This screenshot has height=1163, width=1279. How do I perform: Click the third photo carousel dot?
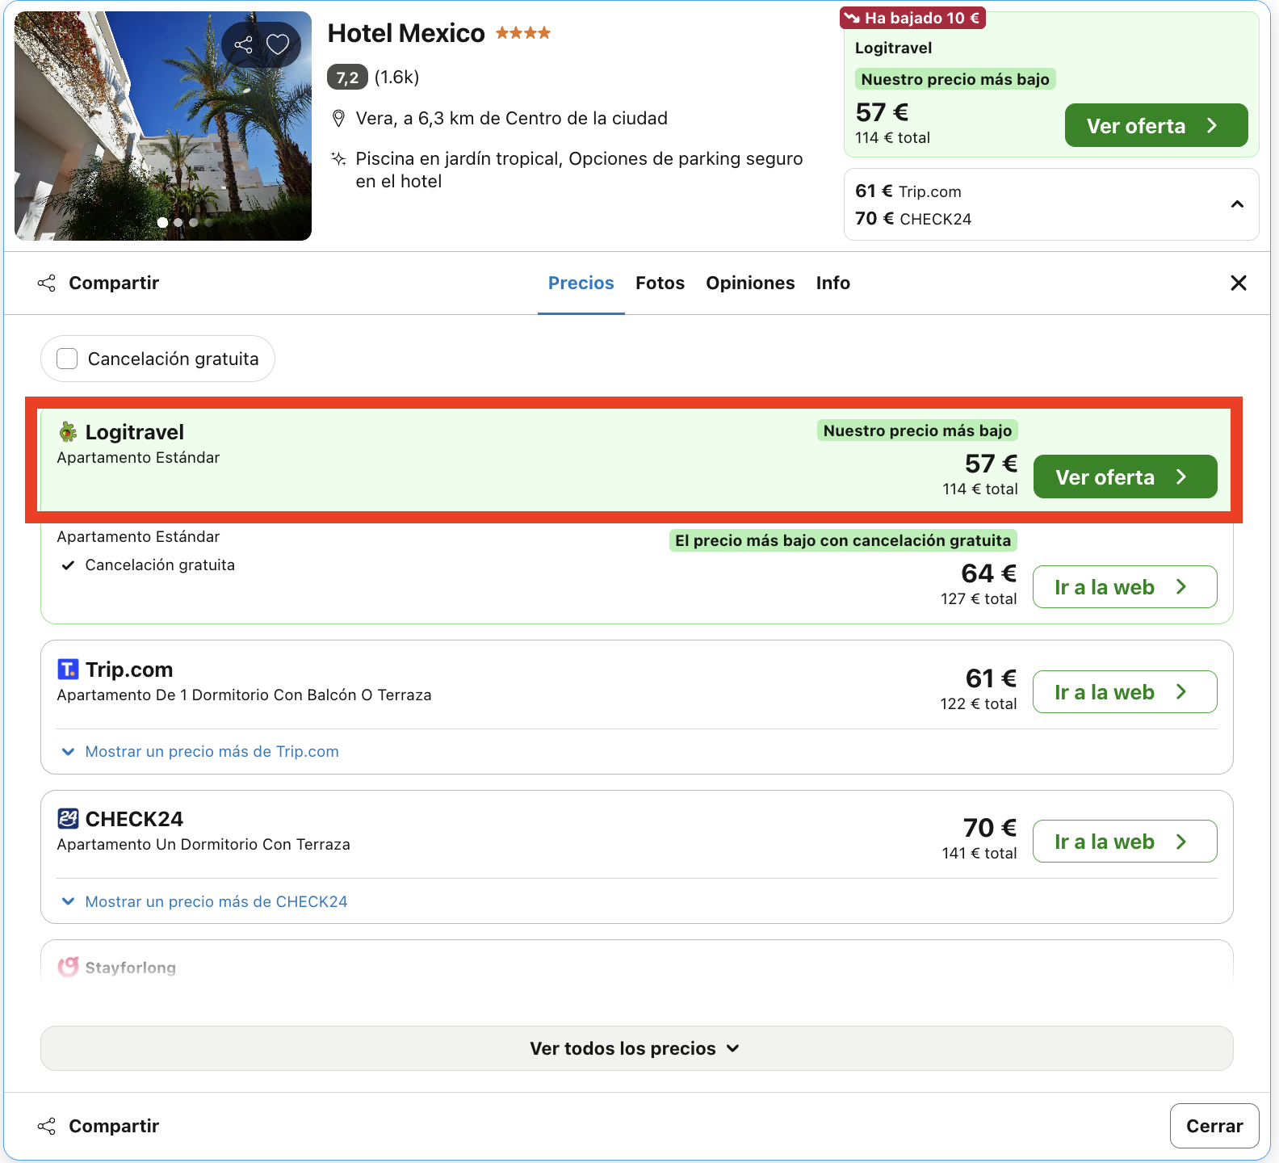pos(193,223)
